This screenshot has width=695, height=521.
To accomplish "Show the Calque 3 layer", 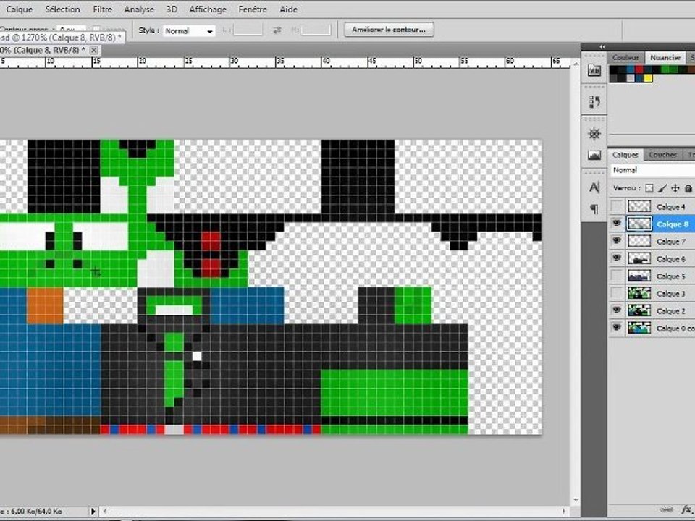I will [x=617, y=293].
